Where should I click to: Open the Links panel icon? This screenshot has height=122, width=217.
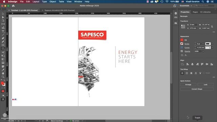tap(176, 17)
